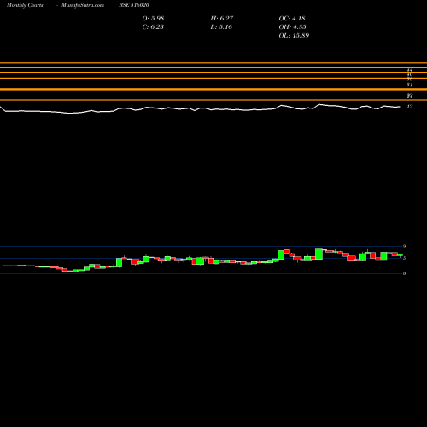Image resolution: width=427 pixels, height=427 pixels.
Task: Click the '5' price axis label
Action: click(404, 258)
